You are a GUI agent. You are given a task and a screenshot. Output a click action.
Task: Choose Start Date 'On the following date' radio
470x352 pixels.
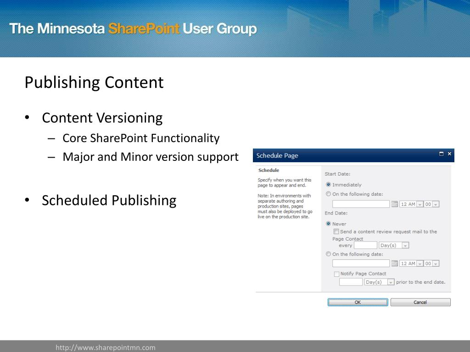click(x=328, y=194)
